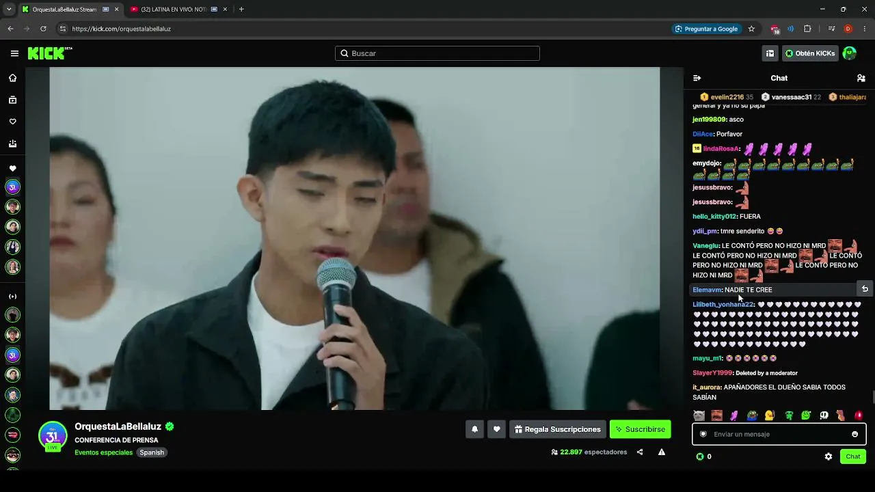This screenshot has width=875, height=492.
Task: Insert the purple squid quick emote
Action: click(734, 415)
